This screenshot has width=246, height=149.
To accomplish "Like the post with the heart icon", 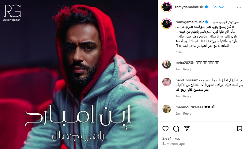I will [165, 129].
